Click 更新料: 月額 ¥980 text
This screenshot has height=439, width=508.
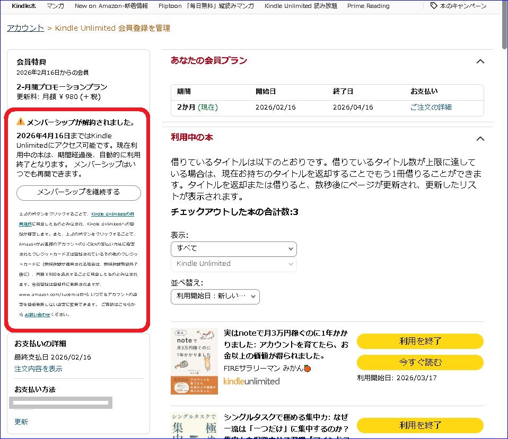click(59, 96)
